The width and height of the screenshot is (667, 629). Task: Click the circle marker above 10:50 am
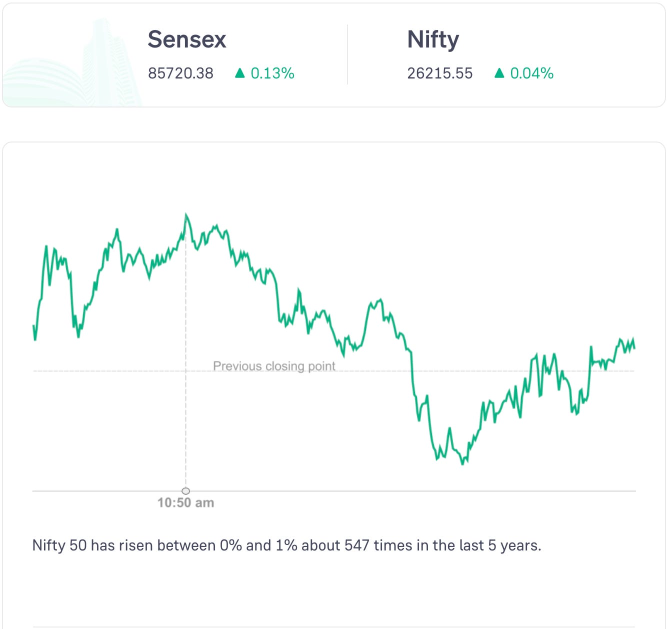click(186, 491)
